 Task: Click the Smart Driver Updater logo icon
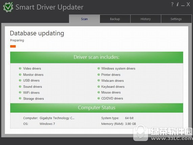tap(8, 7)
